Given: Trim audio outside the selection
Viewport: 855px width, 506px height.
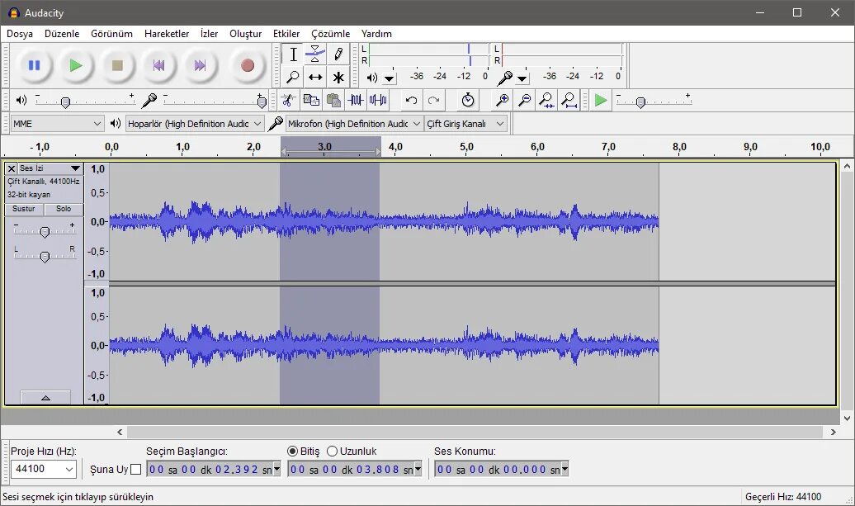Looking at the screenshot, I should click(356, 100).
